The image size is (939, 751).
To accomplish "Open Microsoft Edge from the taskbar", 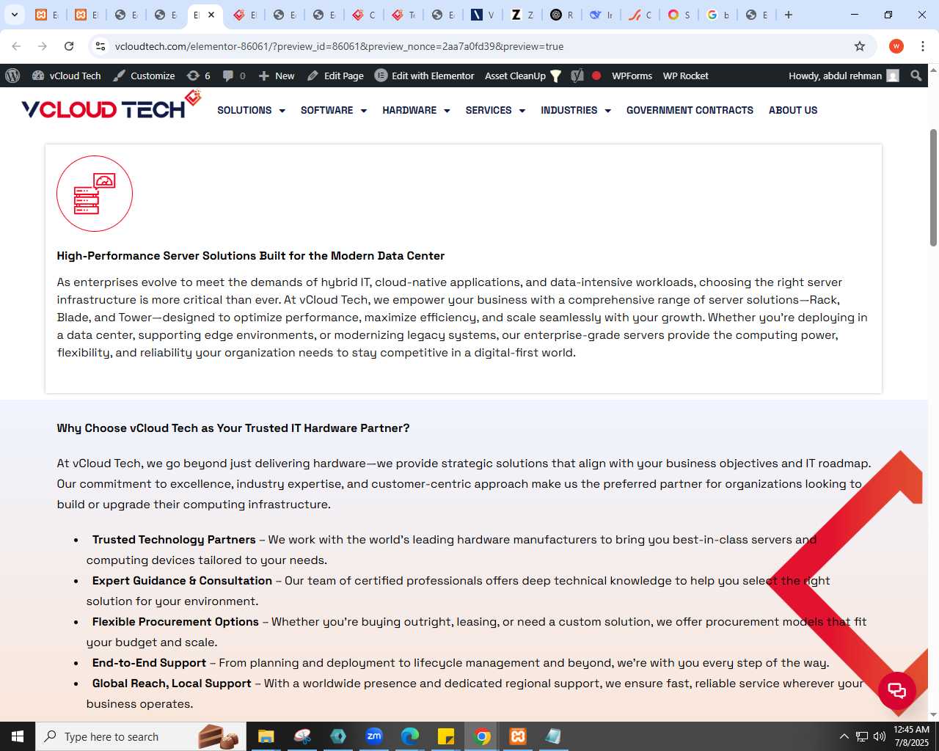I will [x=410, y=736].
